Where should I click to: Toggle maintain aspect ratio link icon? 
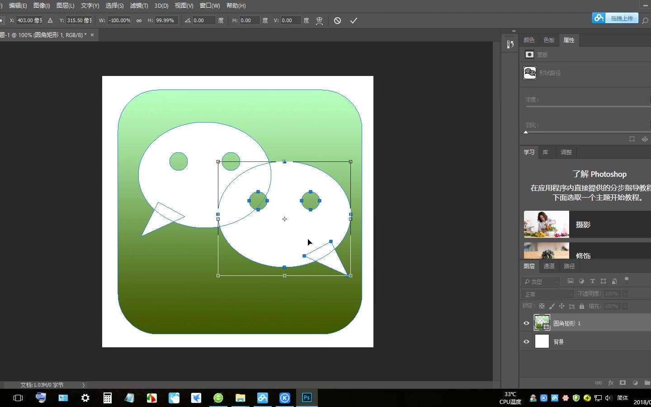[139, 20]
